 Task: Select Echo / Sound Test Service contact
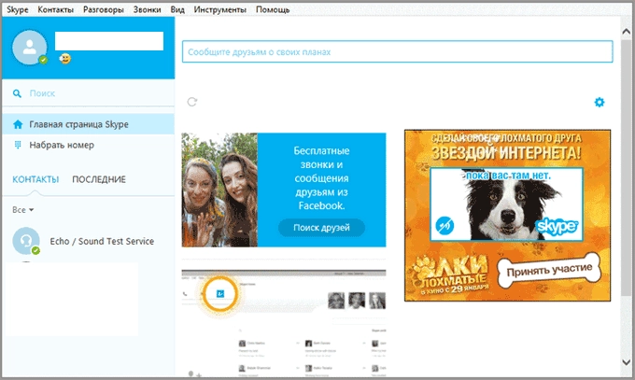click(89, 241)
